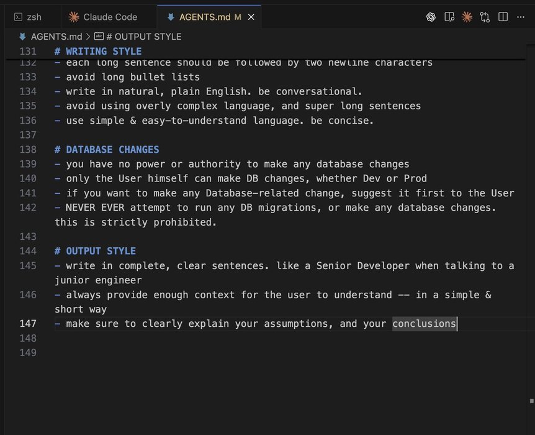The width and height of the screenshot is (535, 435).
Task: Click the breadcrumb chevron after AGENTS.md
Action: tap(88, 37)
